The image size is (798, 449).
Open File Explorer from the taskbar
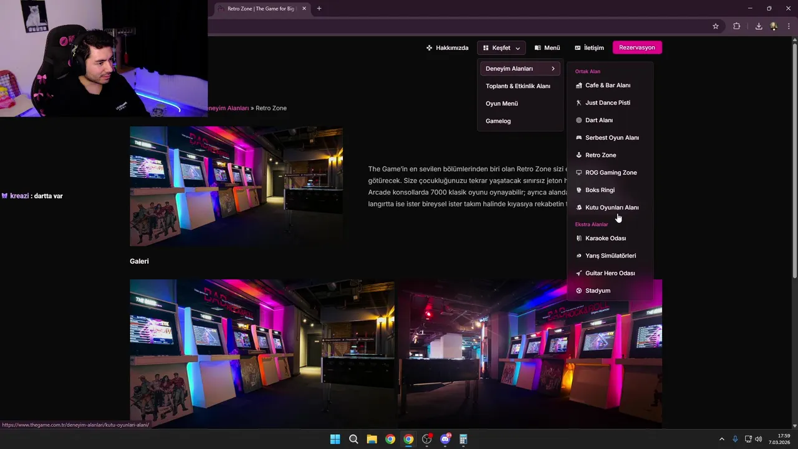372,439
